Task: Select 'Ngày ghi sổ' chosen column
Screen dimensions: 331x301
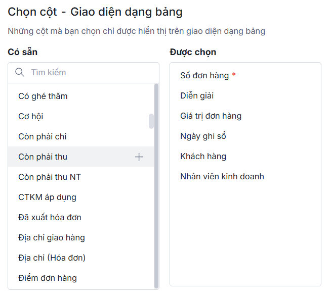Action: pyautogui.click(x=203, y=136)
